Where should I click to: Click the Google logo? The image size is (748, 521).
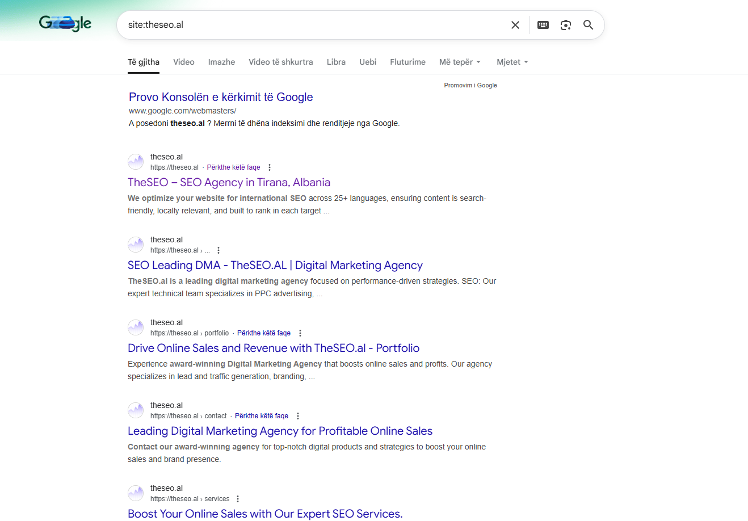click(x=65, y=23)
